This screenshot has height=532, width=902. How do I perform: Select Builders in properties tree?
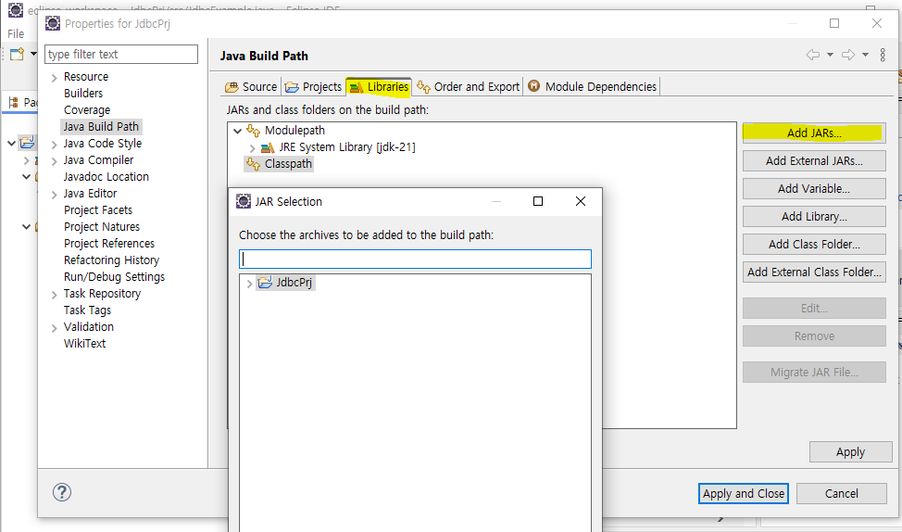point(83,94)
